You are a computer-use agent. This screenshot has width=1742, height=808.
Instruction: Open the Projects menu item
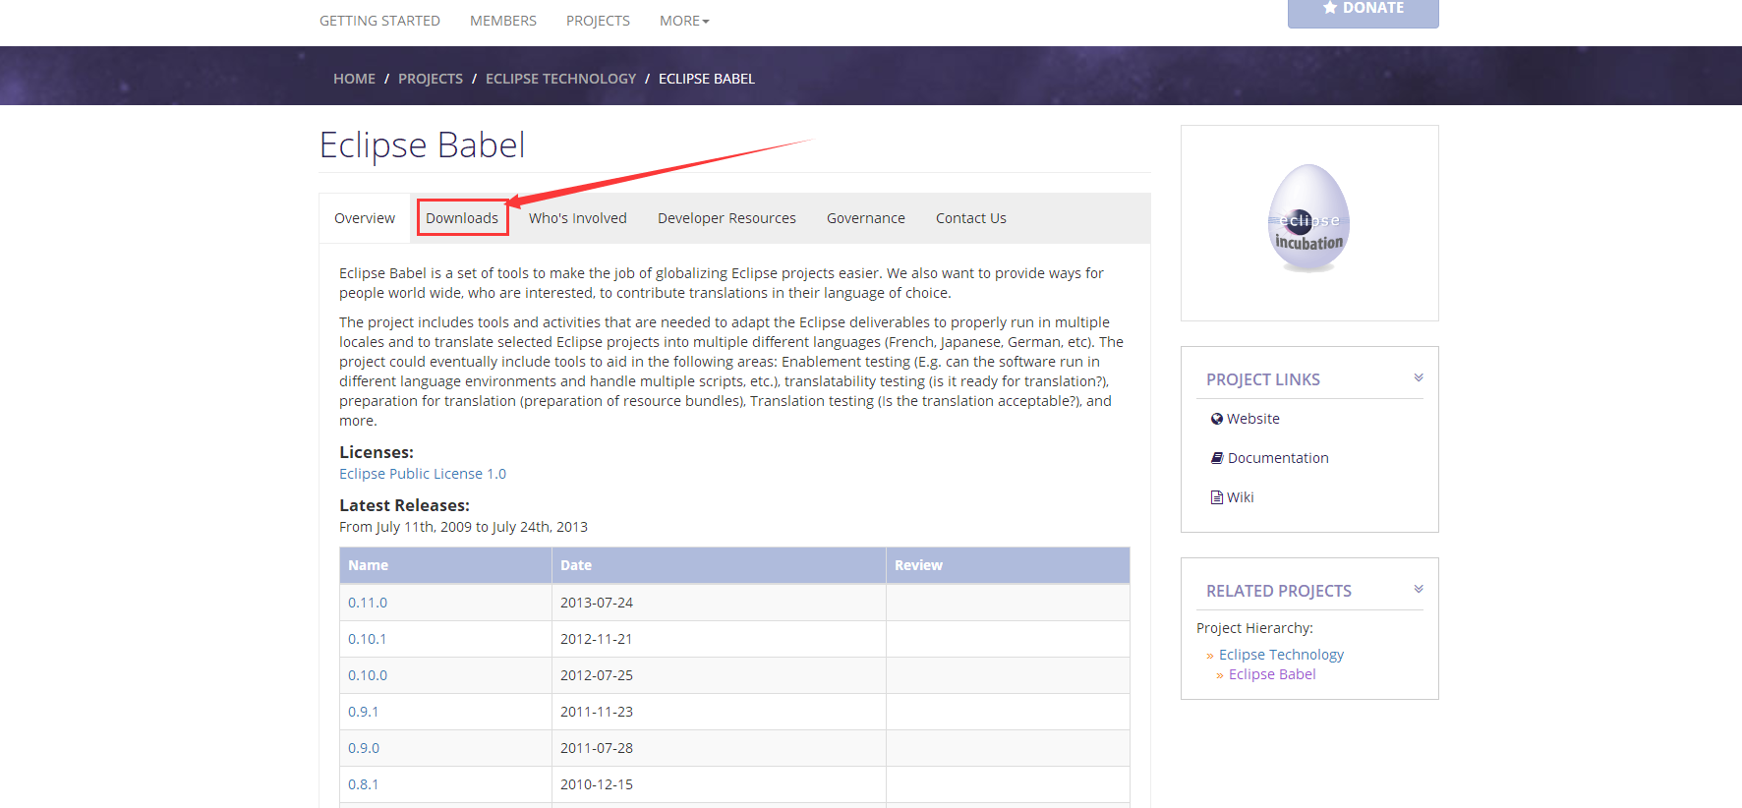pyautogui.click(x=598, y=21)
